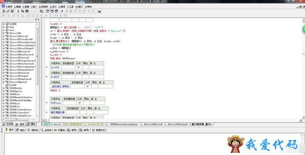Screen dimensions: 305x155
Task: Click the Find magnifier toolbar icon
Action: (42, 11)
